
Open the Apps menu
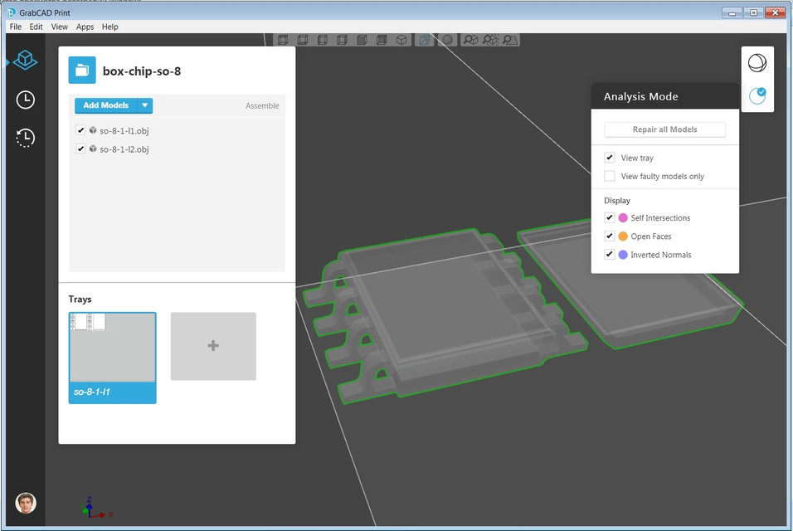[85, 27]
